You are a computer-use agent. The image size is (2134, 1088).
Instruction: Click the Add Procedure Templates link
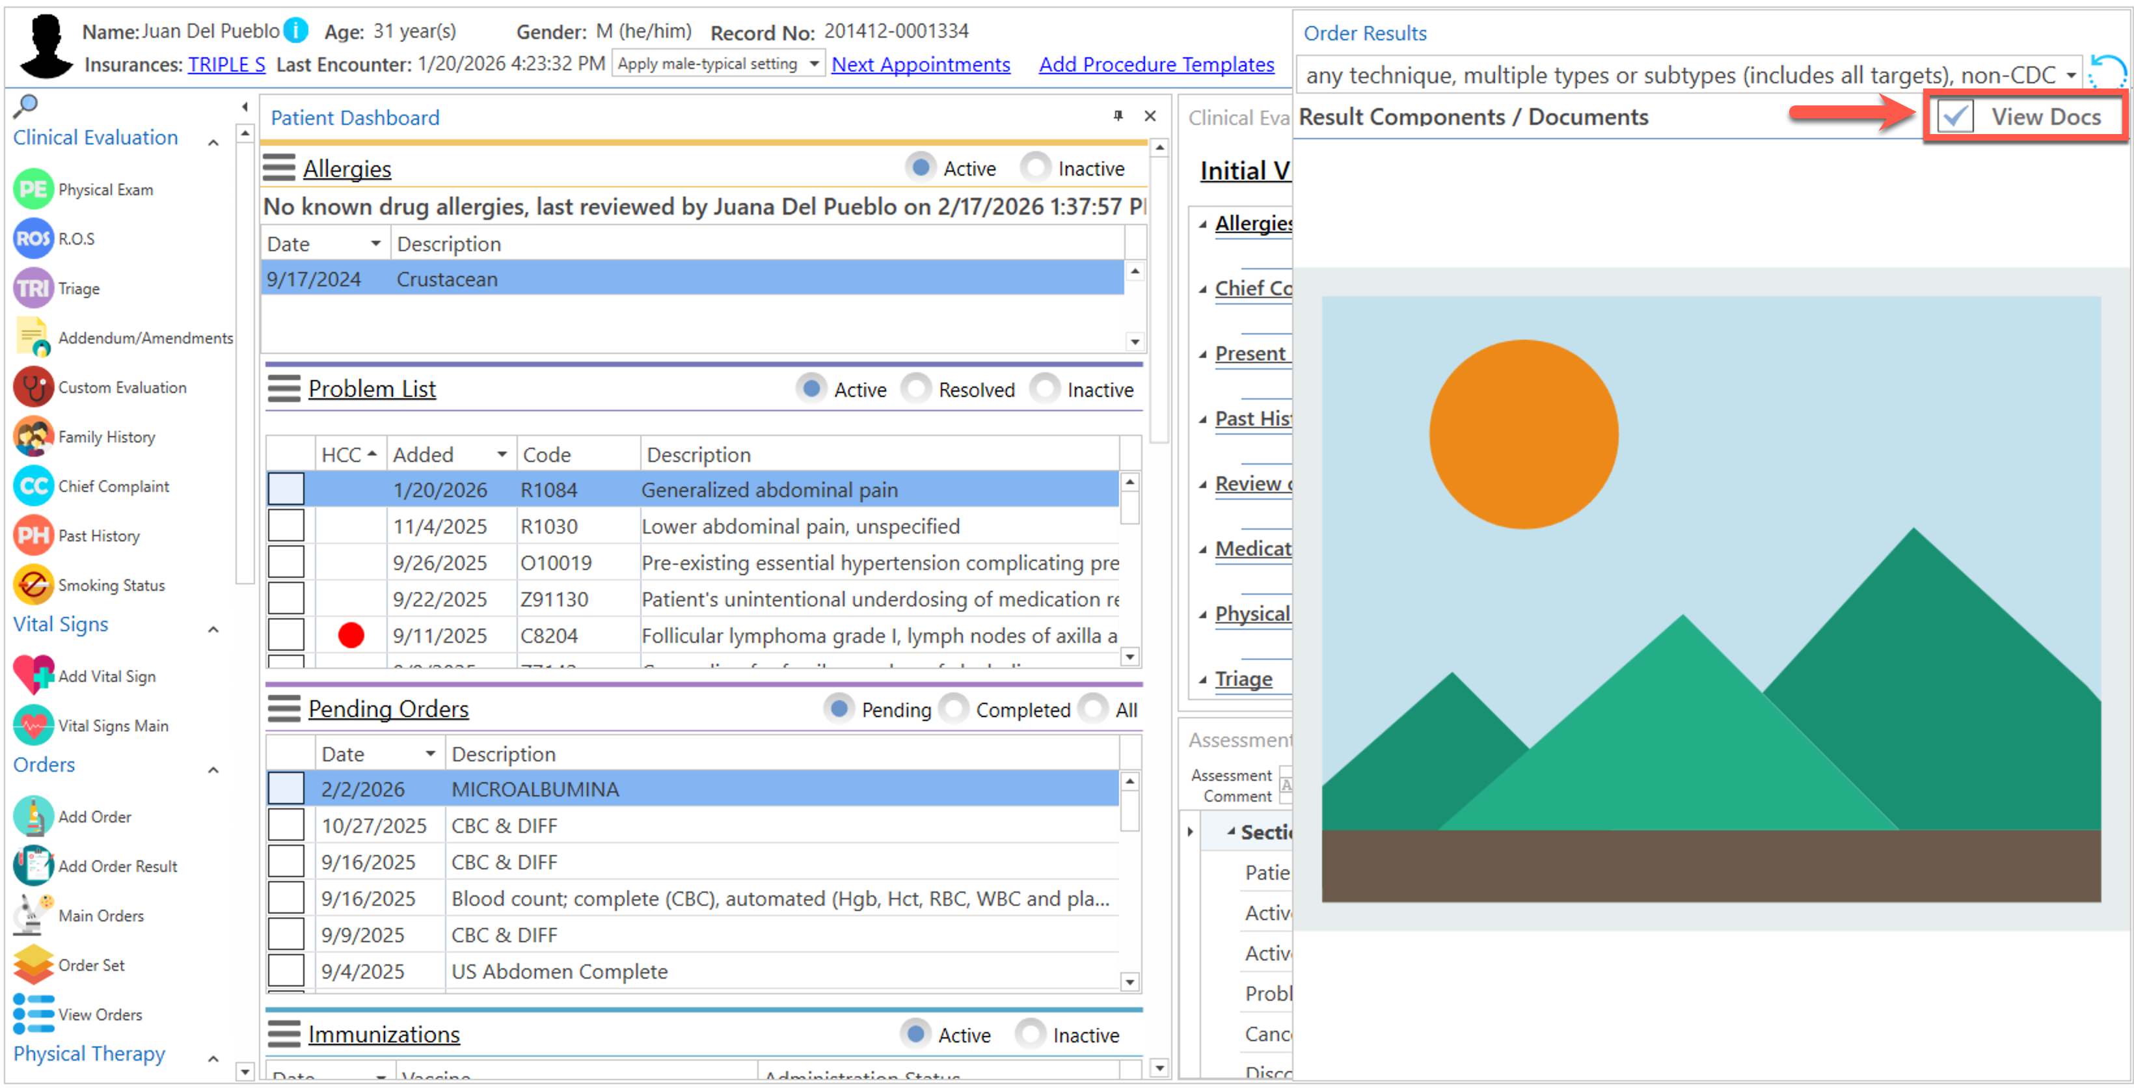coord(1155,64)
